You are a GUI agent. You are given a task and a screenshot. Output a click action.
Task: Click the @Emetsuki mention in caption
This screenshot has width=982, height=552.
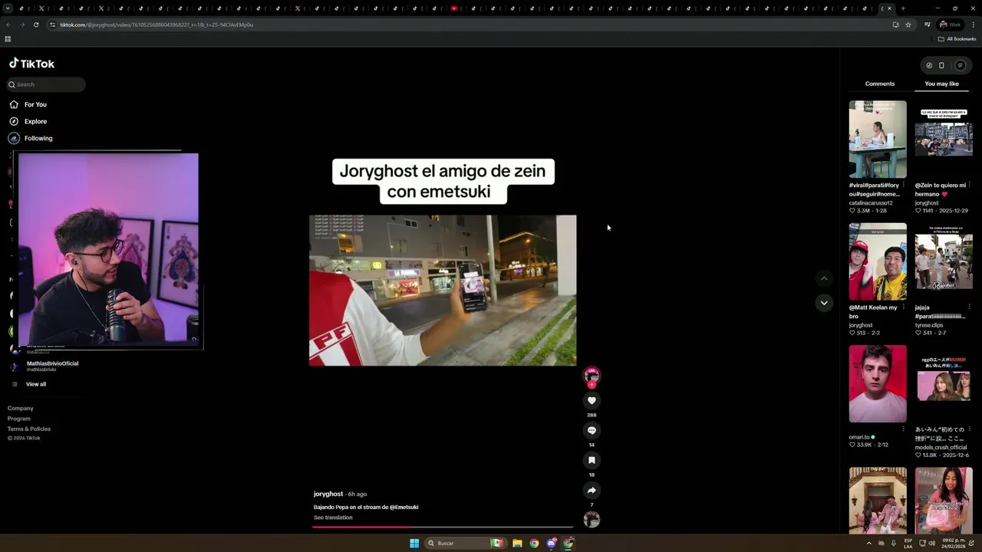coord(404,507)
